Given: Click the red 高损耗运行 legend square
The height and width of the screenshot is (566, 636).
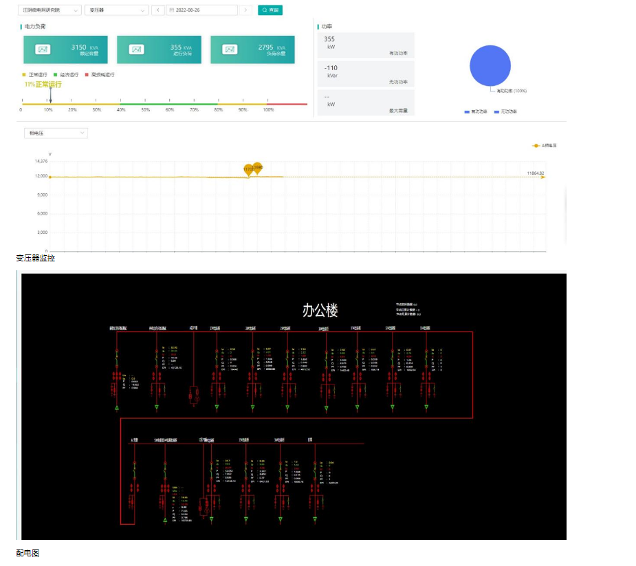Looking at the screenshot, I should pyautogui.click(x=87, y=74).
